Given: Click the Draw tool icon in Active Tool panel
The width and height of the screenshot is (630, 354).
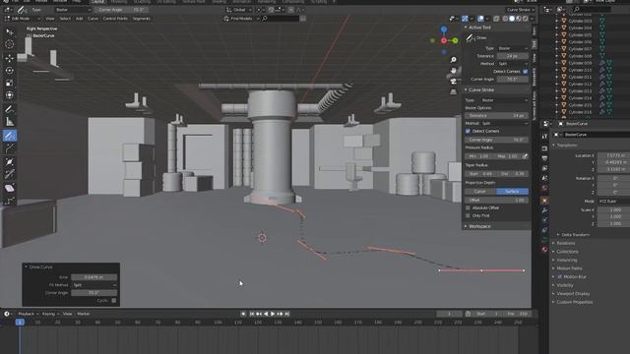Looking at the screenshot, I should [470, 38].
